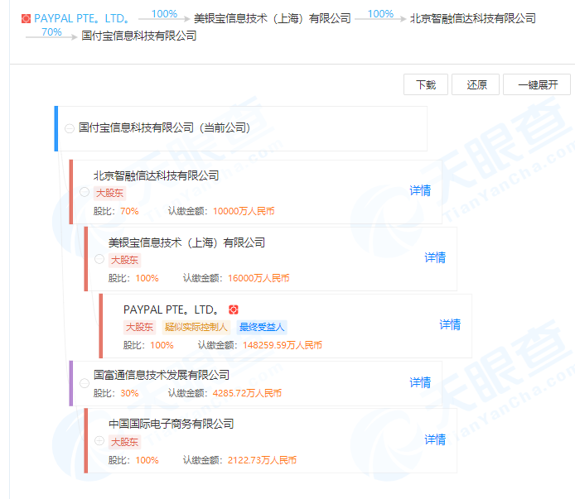Click the 4285.72万人民币 amount
575x499 pixels.
pyautogui.click(x=247, y=393)
